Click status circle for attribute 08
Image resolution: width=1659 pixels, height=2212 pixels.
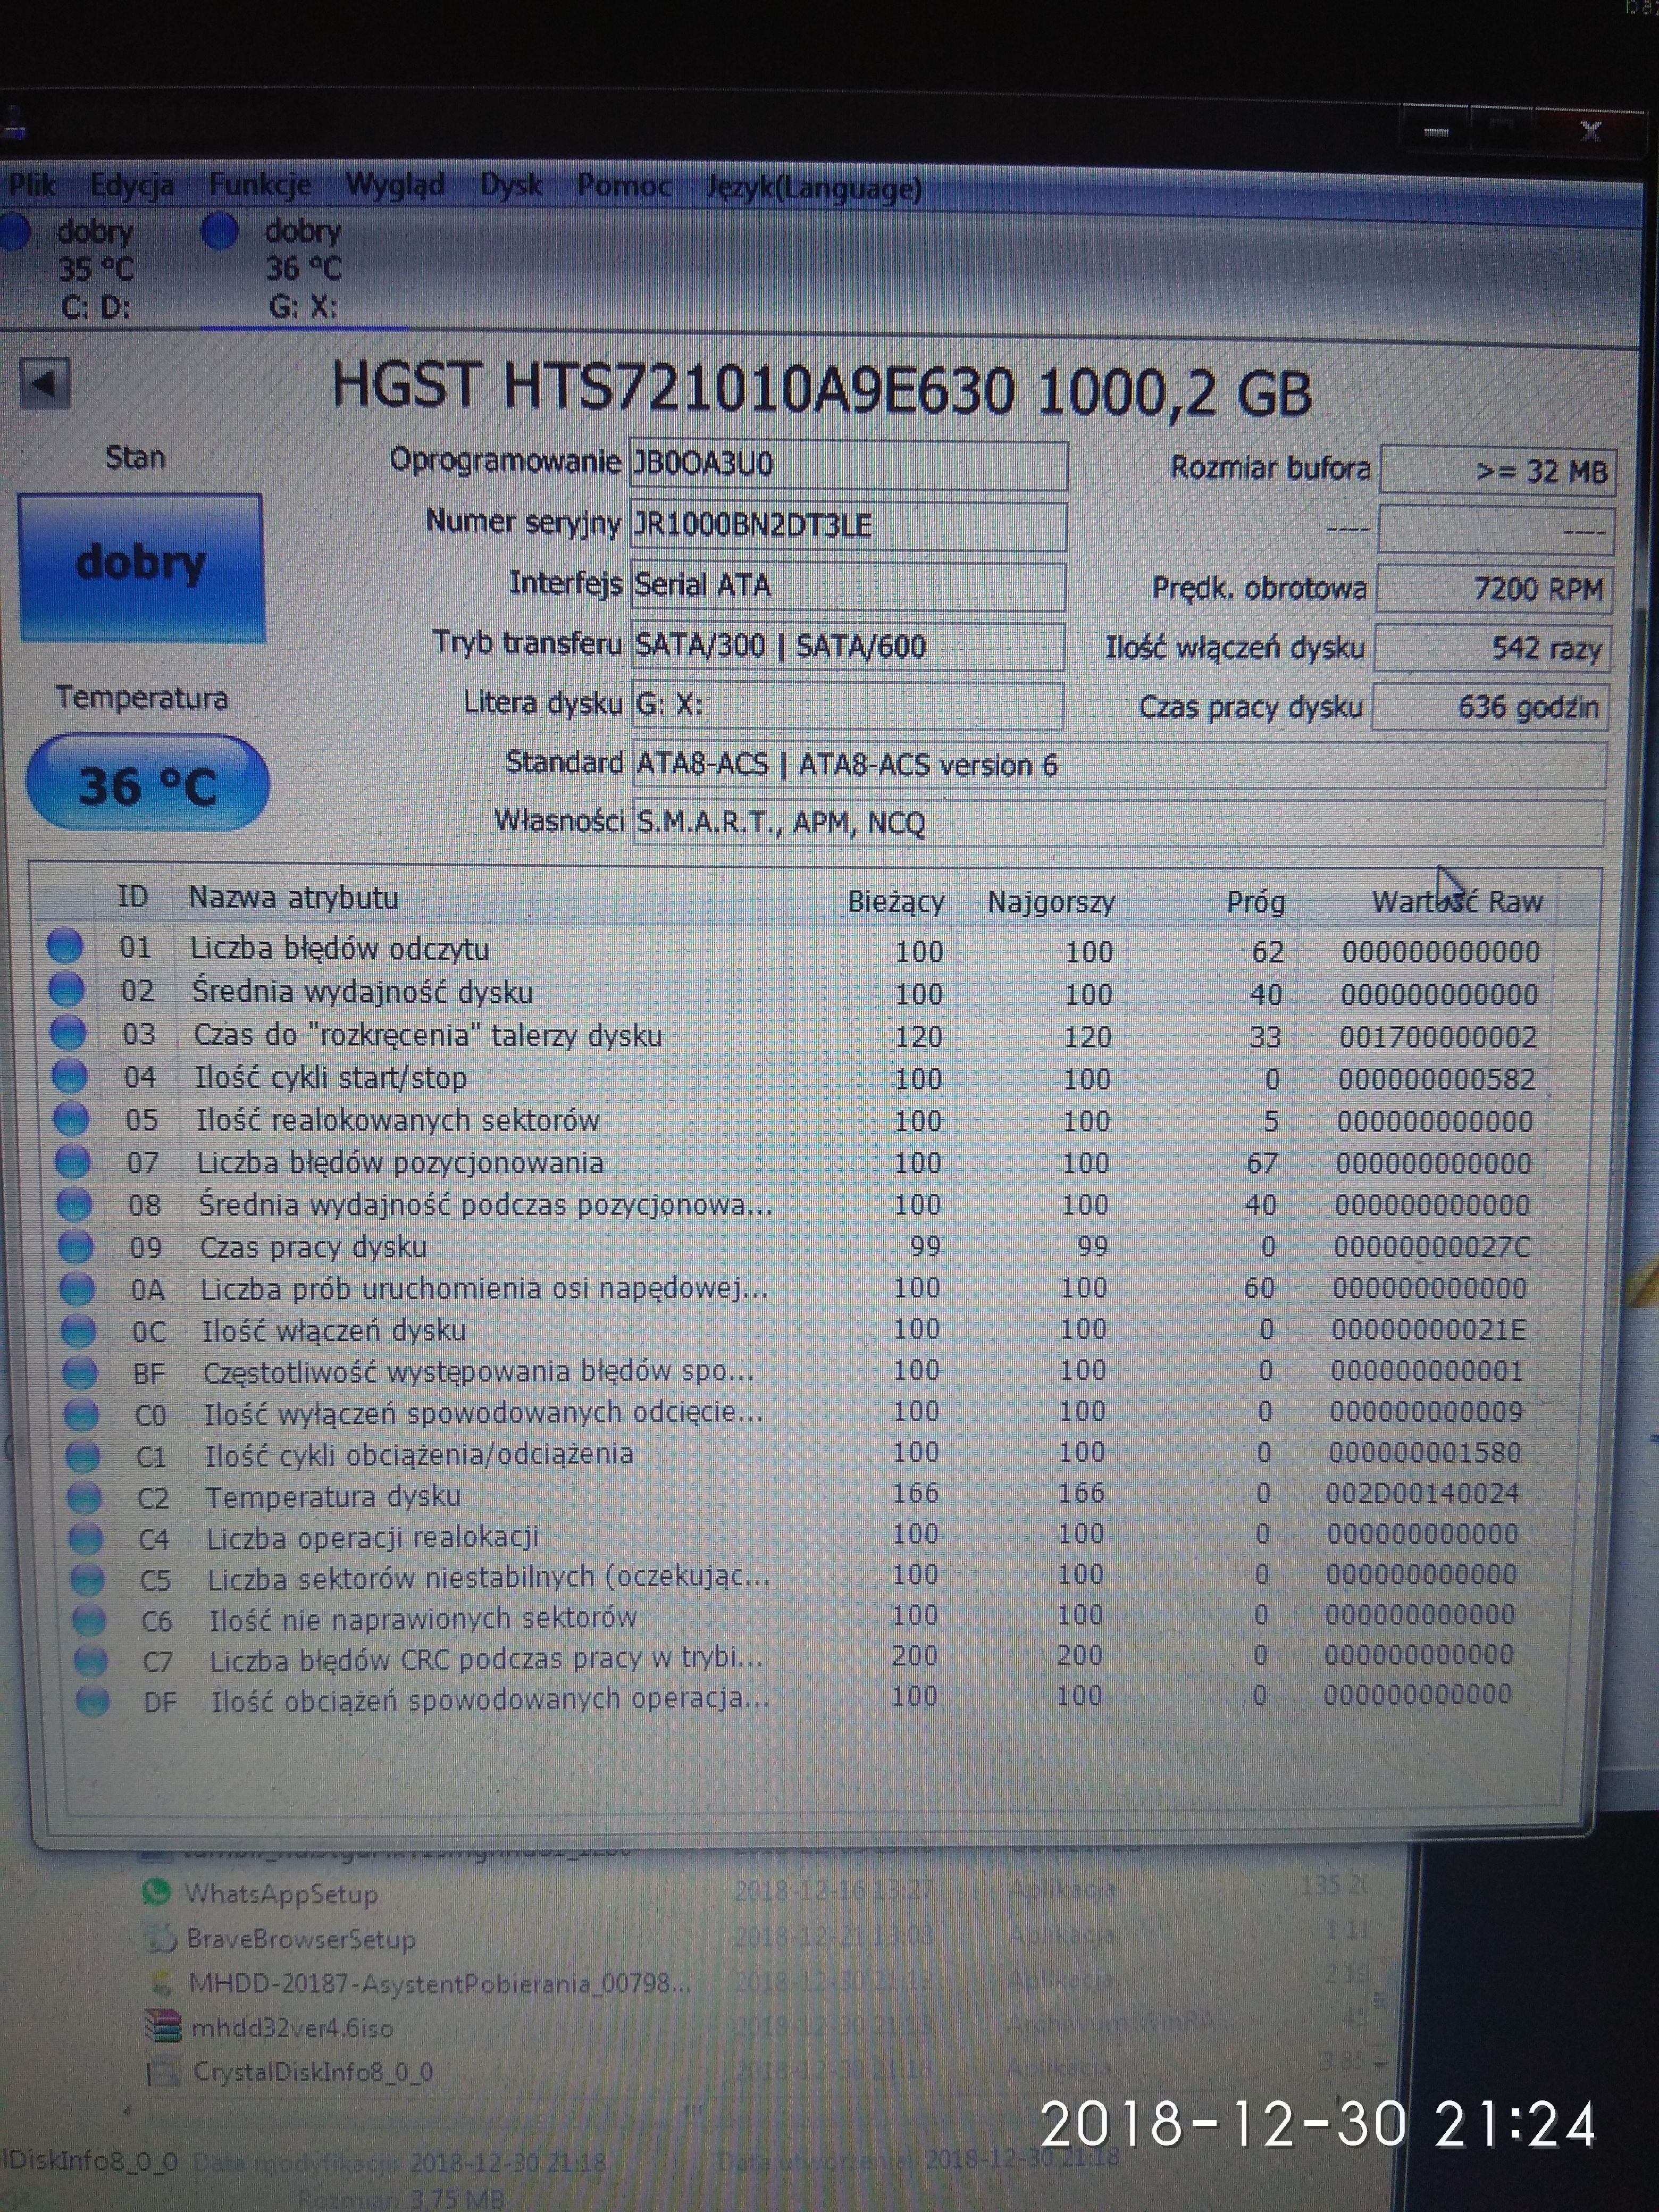point(74,1204)
